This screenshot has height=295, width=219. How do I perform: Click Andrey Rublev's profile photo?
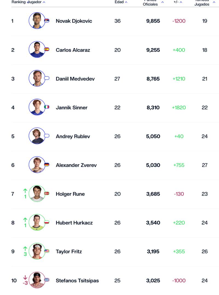tap(37, 136)
